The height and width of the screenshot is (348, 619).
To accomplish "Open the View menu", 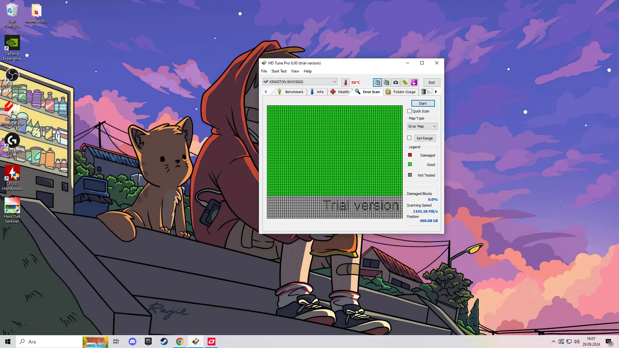I will [x=295, y=71].
